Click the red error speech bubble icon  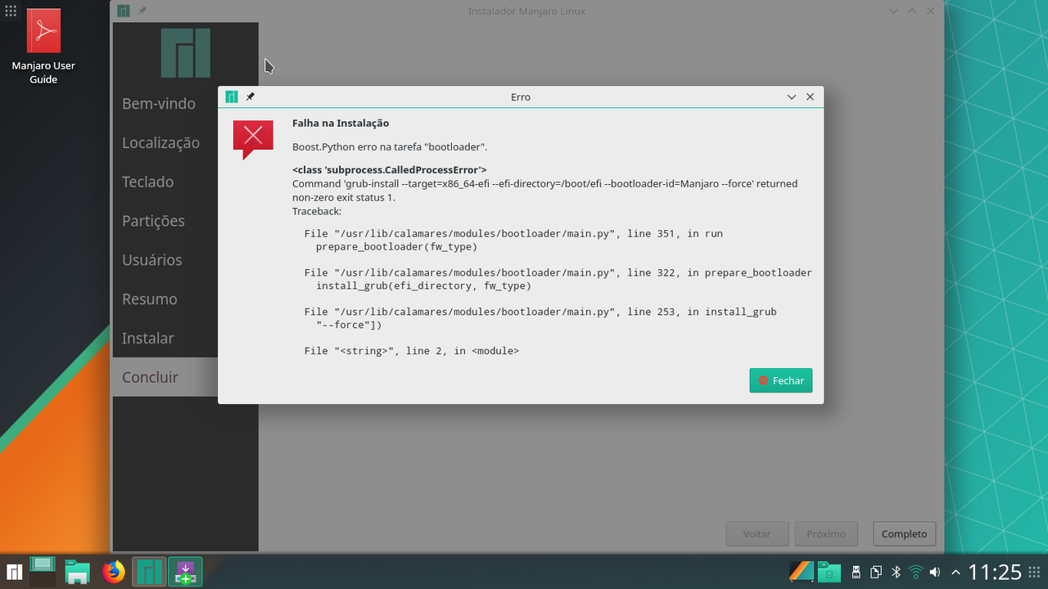(253, 138)
